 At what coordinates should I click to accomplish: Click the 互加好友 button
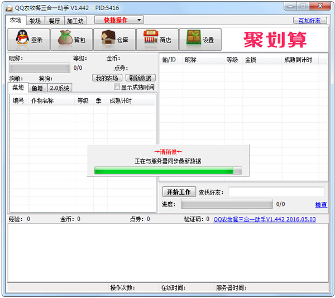point(310,21)
